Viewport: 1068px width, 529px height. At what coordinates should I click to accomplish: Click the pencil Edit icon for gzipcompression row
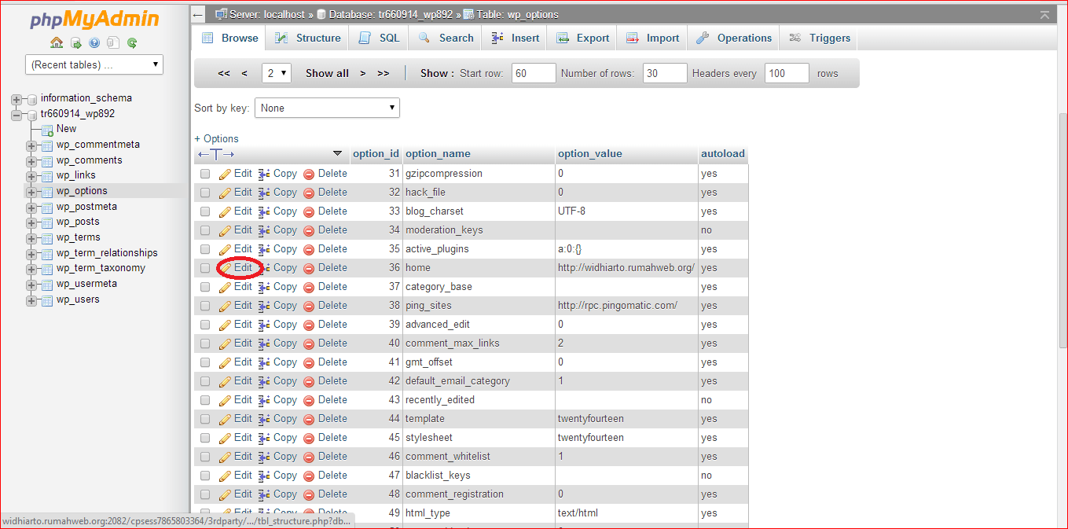[225, 174]
